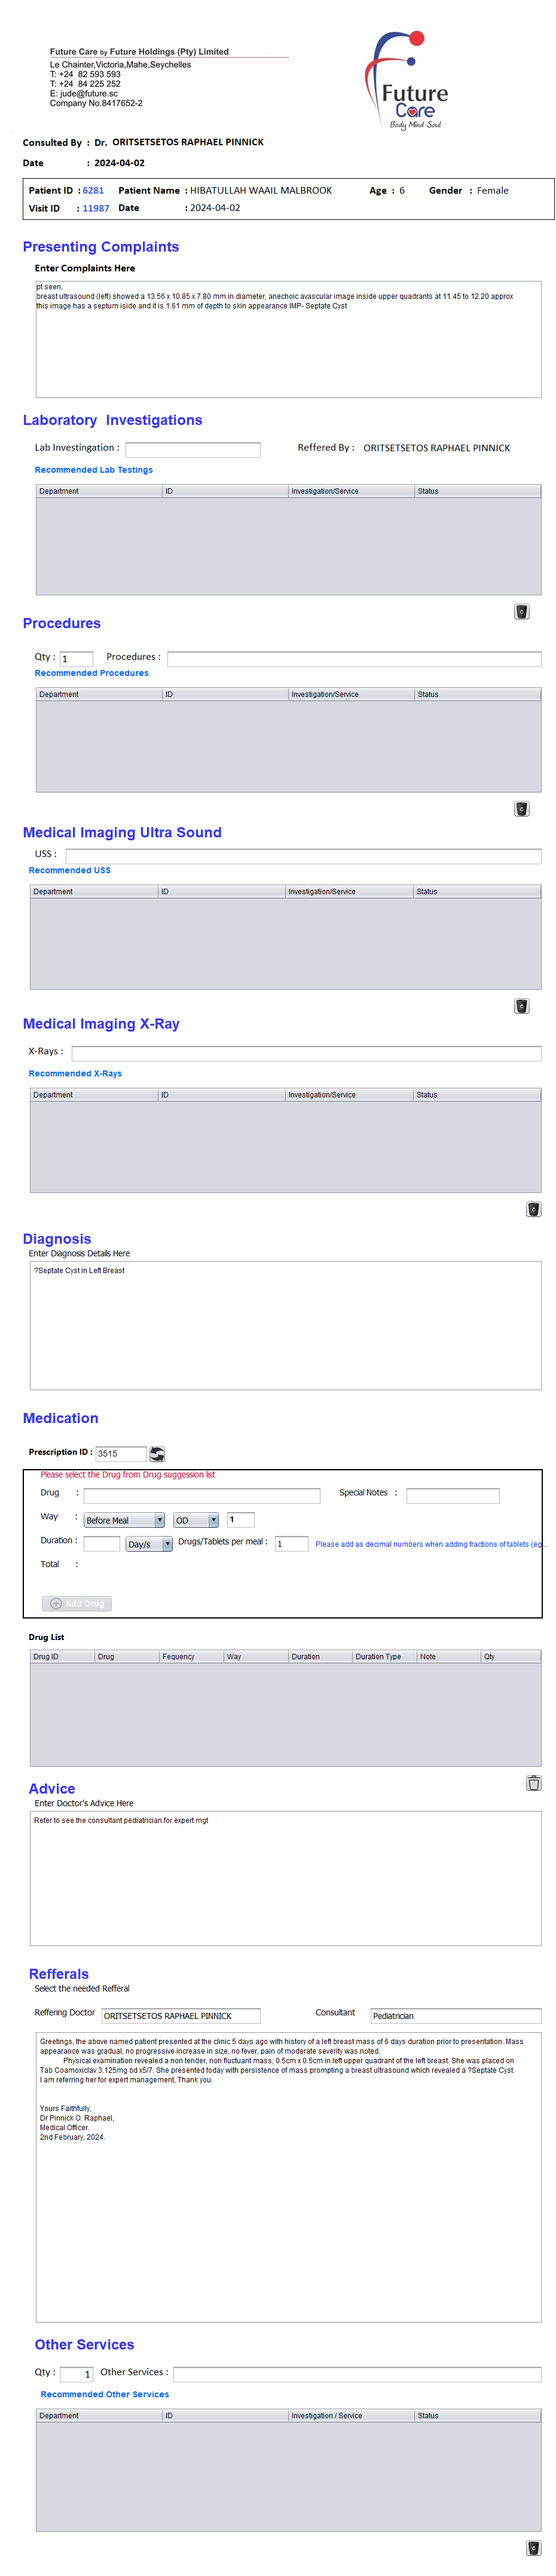
Task: Click trash icon below the Procedures table
Action: coord(521,808)
